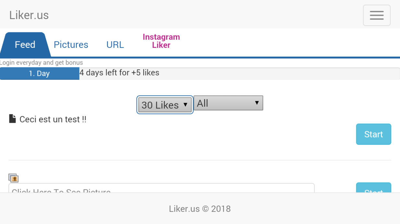Click the Click Here To See Picture box
Image resolution: width=400 pixels, height=224 pixels.
pyautogui.click(x=161, y=188)
